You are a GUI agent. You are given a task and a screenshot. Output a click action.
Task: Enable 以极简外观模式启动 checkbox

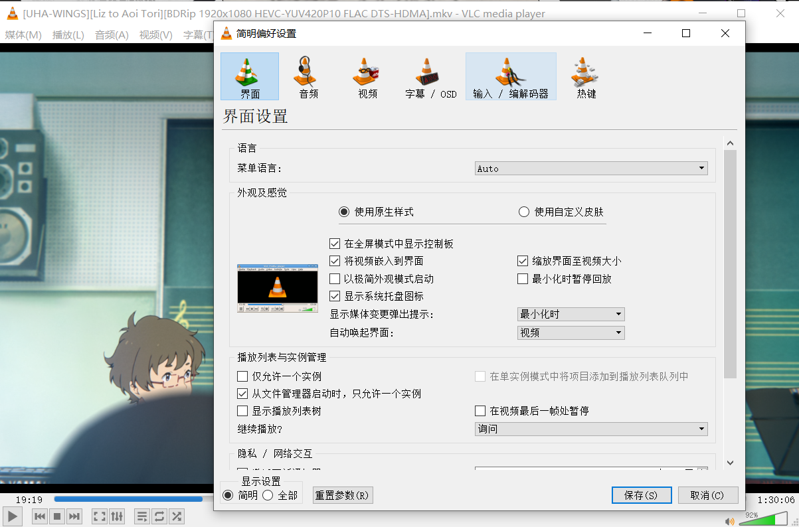pyautogui.click(x=335, y=279)
